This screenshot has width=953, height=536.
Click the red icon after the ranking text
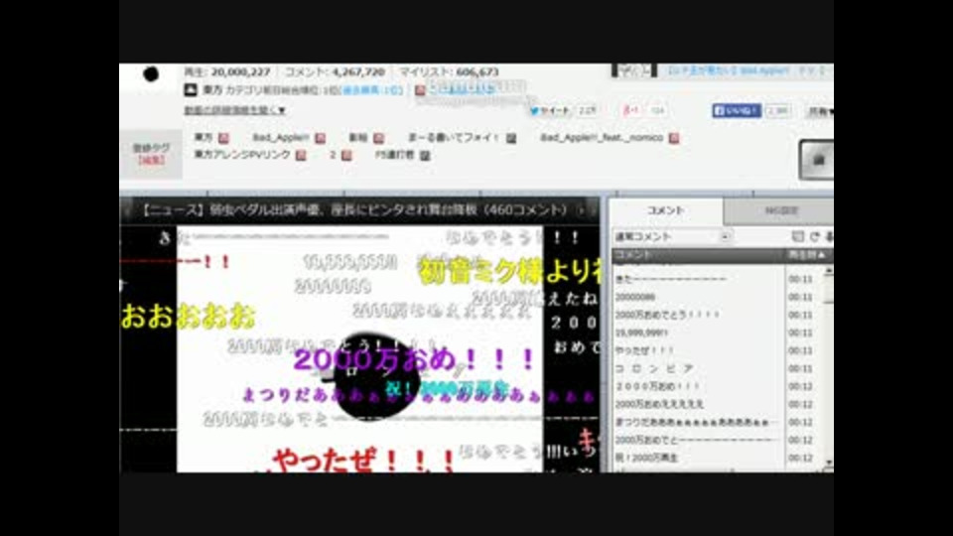click(419, 90)
